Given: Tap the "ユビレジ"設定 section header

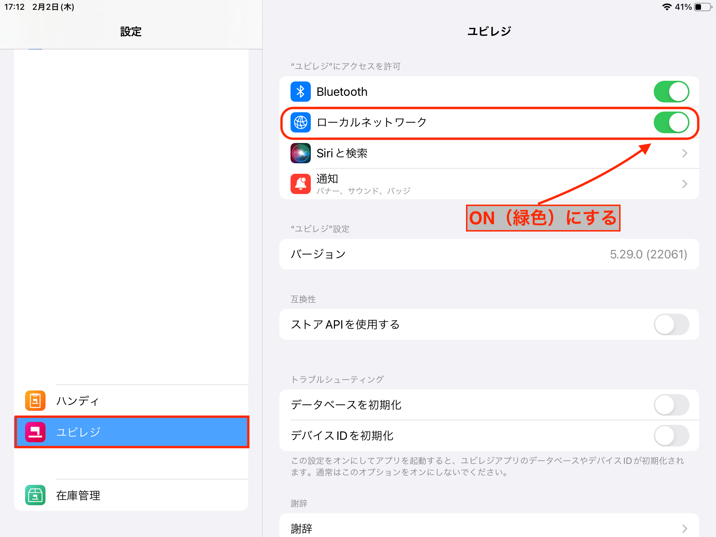Looking at the screenshot, I should click(x=320, y=229).
